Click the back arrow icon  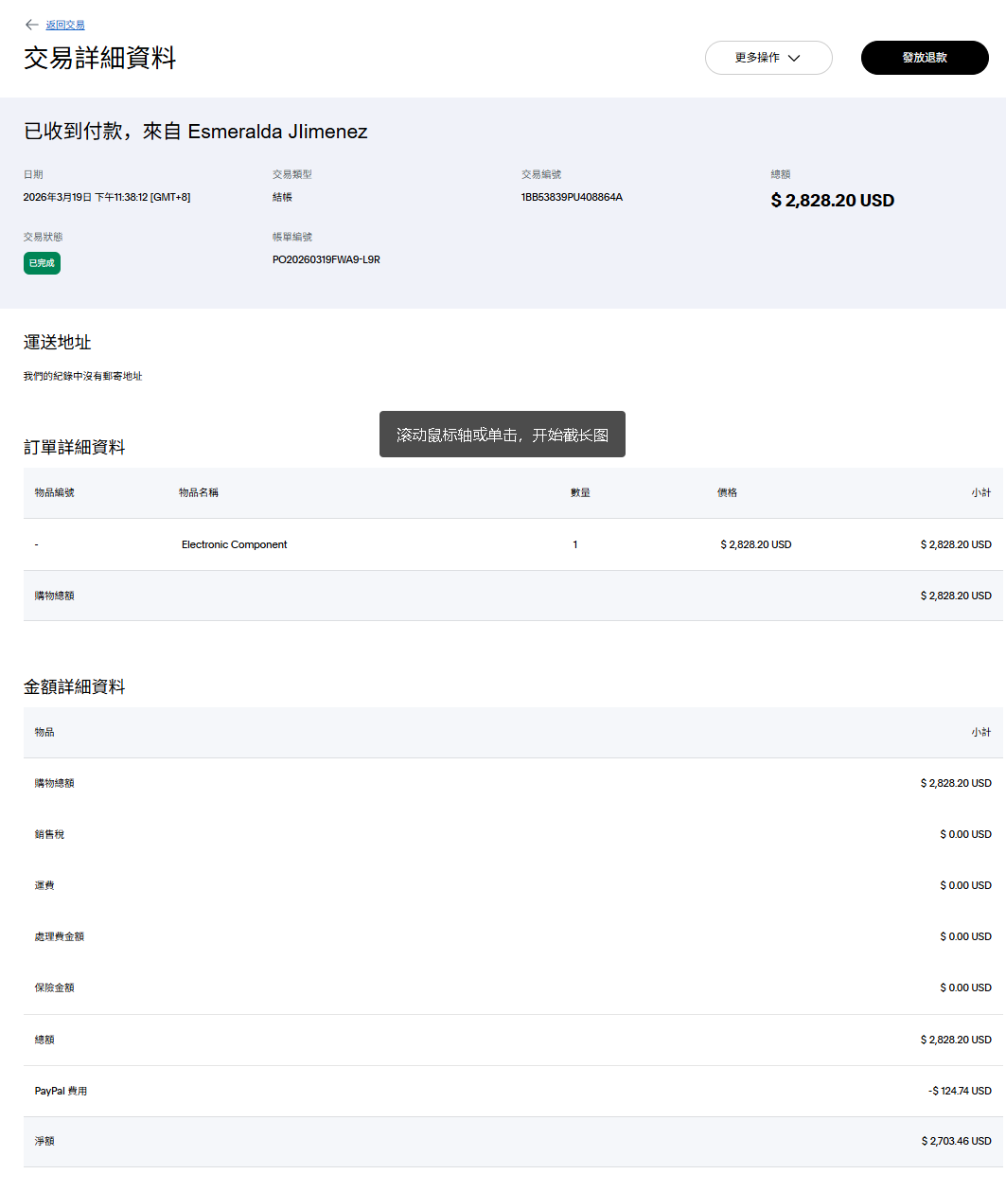coord(32,25)
